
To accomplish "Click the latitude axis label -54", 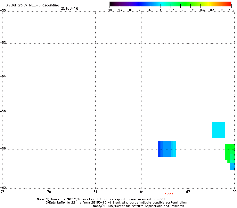I will 3,76.
